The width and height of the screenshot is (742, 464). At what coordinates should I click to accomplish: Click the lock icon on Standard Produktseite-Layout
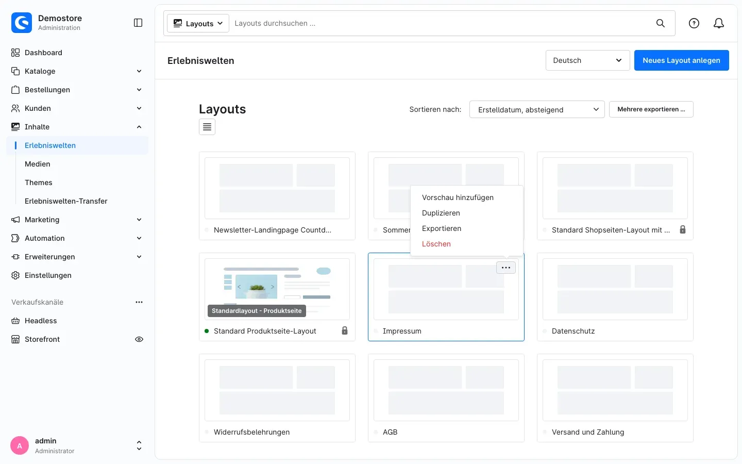345,330
